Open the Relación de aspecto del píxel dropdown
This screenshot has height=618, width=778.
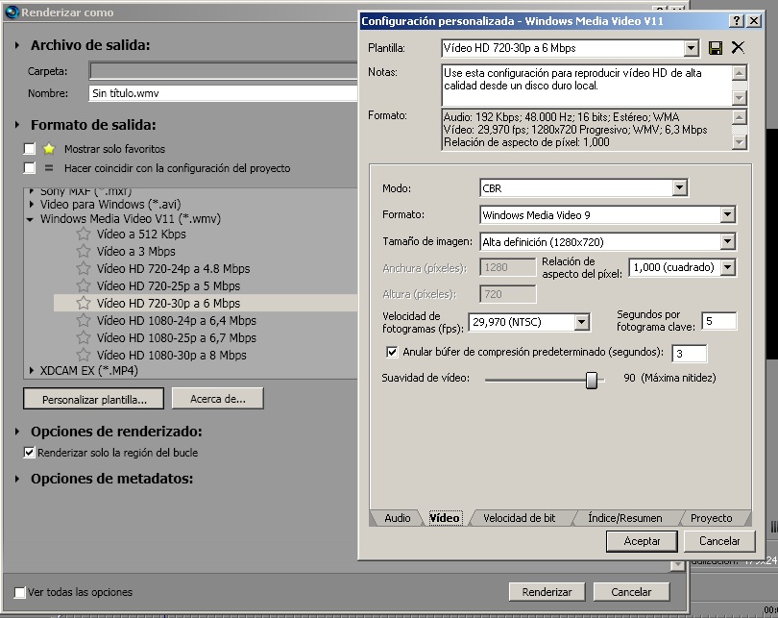click(x=727, y=267)
